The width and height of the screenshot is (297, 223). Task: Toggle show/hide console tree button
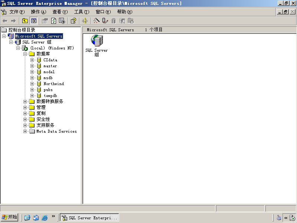tap(34, 21)
